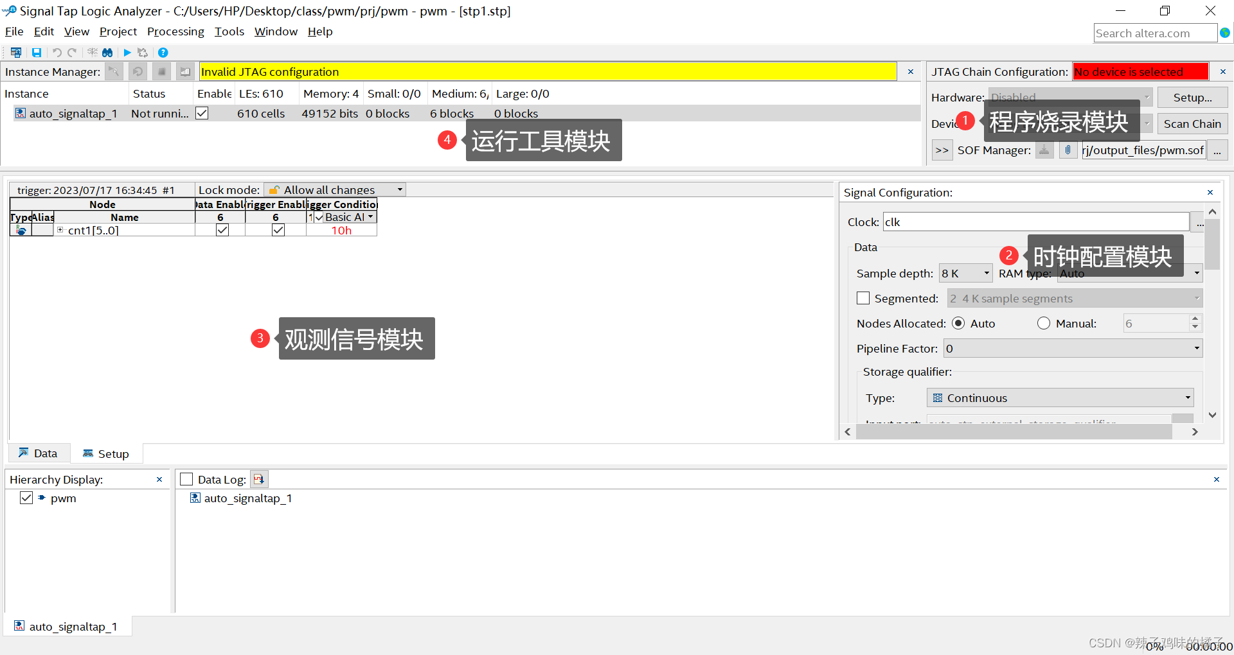This screenshot has width=1234, height=655.
Task: Toggle the auto_signaltap_1 Enable checkbox
Action: coord(202,113)
